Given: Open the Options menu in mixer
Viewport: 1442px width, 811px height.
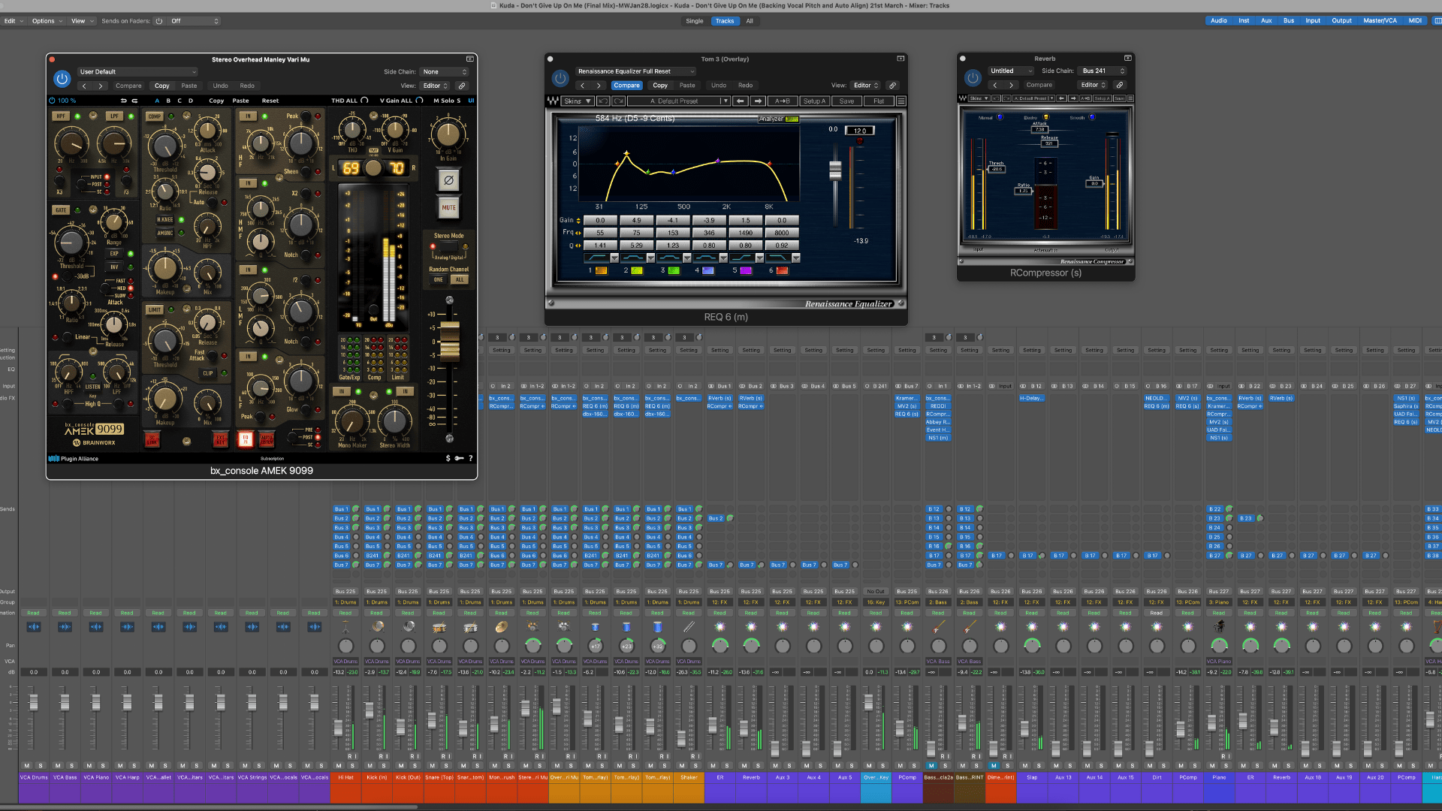Looking at the screenshot, I should 47,21.
